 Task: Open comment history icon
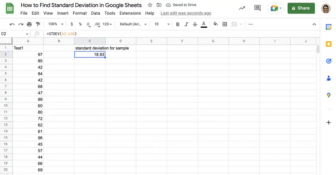click(258, 8)
